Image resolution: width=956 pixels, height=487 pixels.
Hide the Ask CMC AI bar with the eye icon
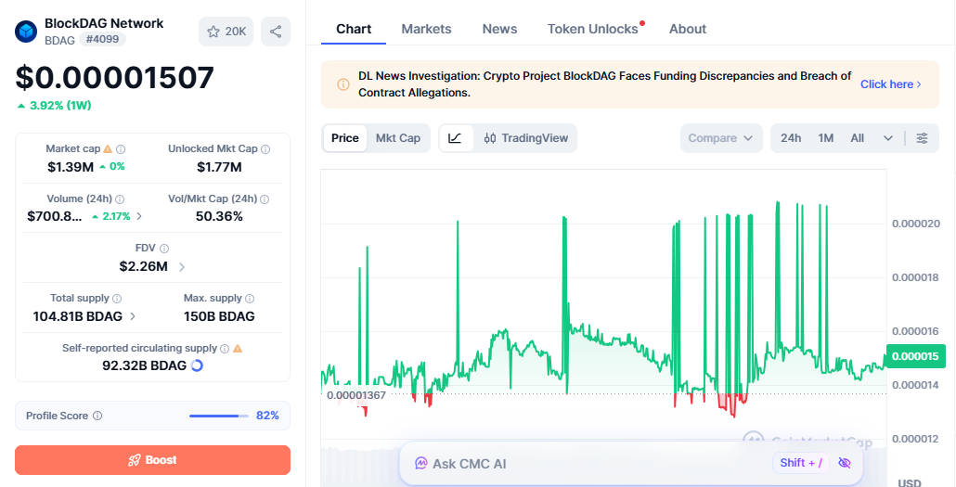pos(845,463)
